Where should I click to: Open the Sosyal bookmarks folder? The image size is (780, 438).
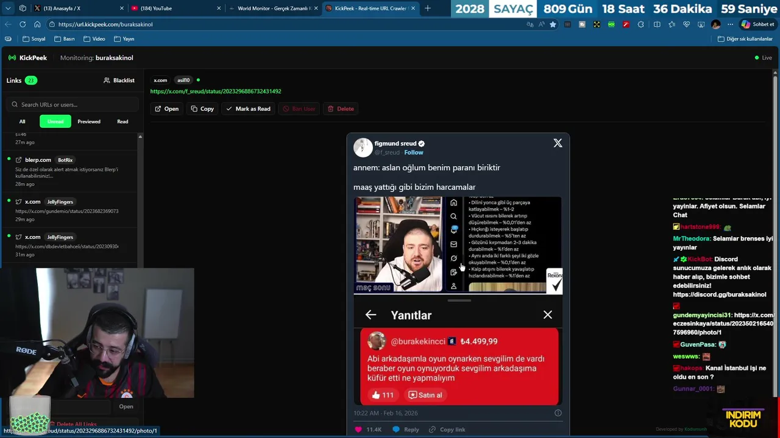tap(34, 39)
